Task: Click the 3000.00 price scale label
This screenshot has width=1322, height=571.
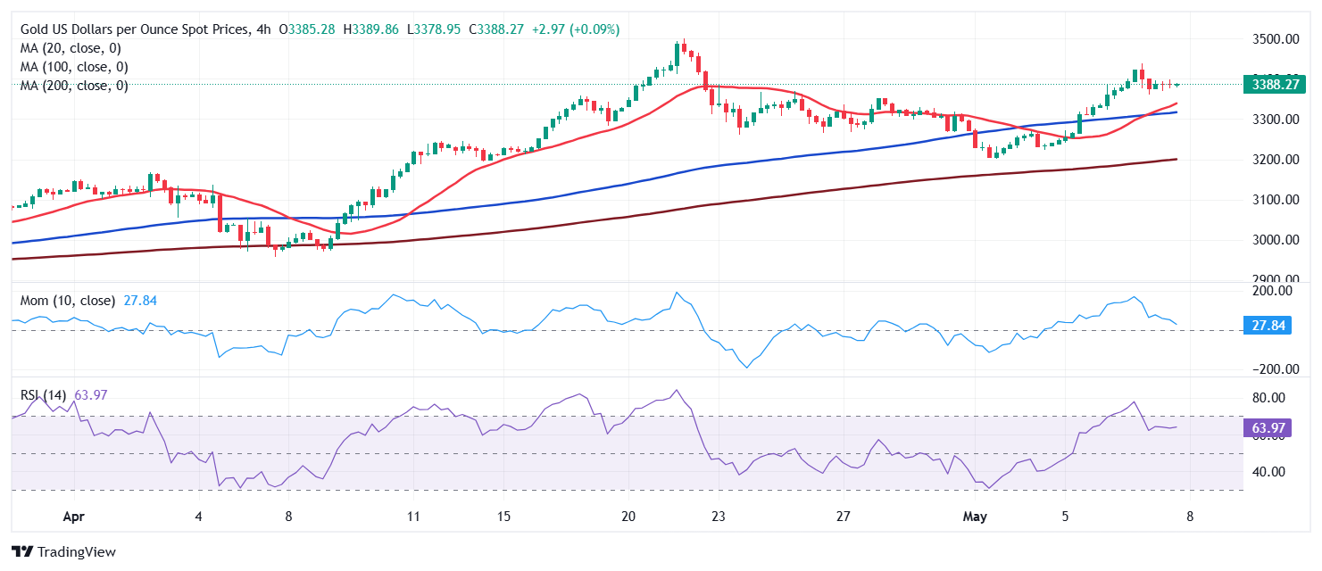Action: [x=1274, y=239]
